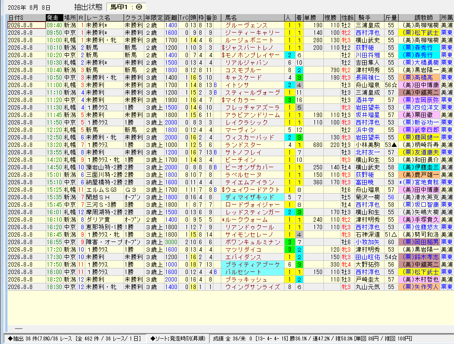Click the 馬名 column header
Image resolution: width=454 pixels, height=344 pixels.
253,18
